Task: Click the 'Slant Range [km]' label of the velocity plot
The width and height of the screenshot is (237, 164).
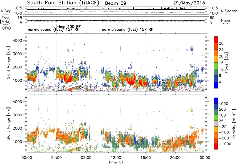Action: (8, 124)
